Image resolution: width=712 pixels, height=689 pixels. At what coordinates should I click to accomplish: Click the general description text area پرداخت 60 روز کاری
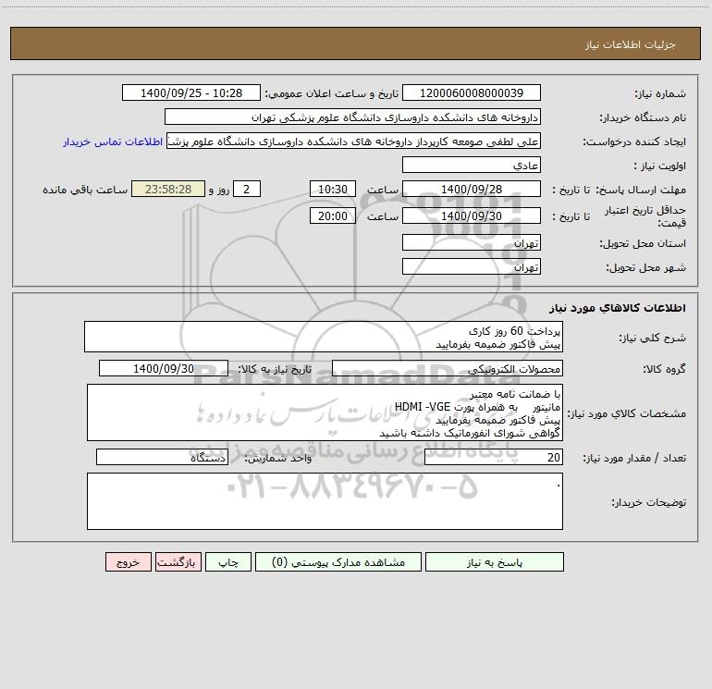point(324,337)
